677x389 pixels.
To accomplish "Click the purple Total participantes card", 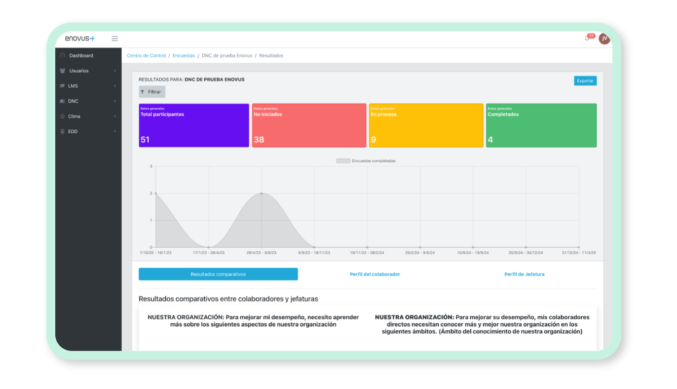I will coord(193,125).
